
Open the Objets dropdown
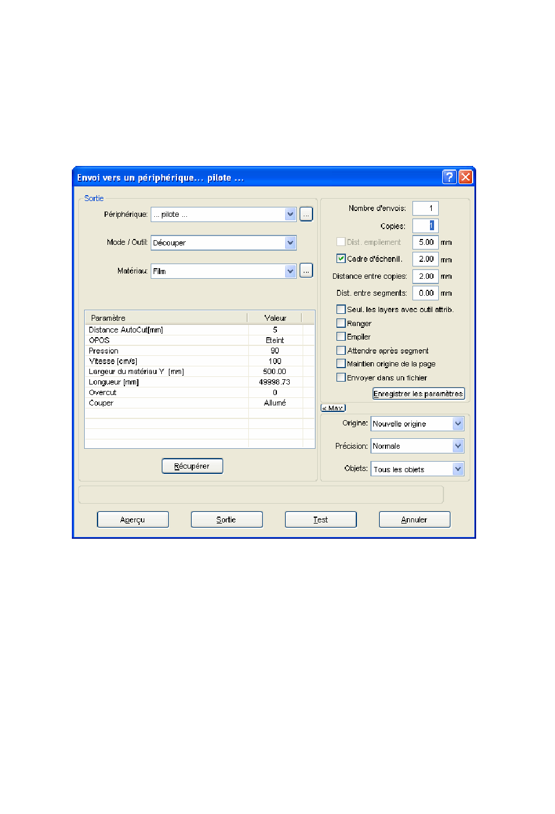coord(458,469)
